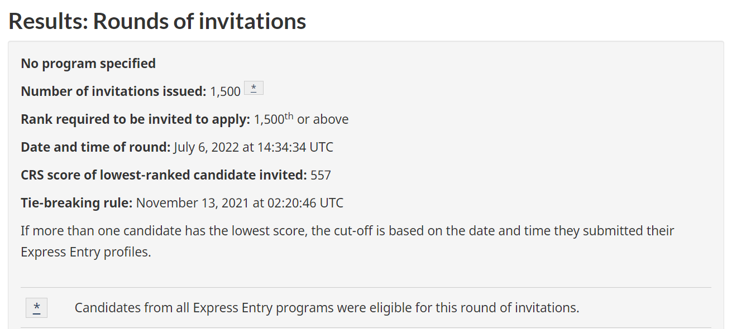Click the 'Number of invitations issued:' label
This screenshot has height=329, width=732.
click(113, 91)
